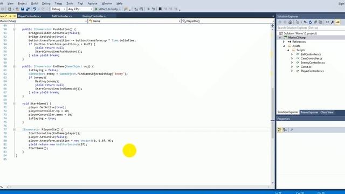Screen dimensions: 345x194
Task: Click the Undo arrow icon
Action: click(x=34, y=9)
